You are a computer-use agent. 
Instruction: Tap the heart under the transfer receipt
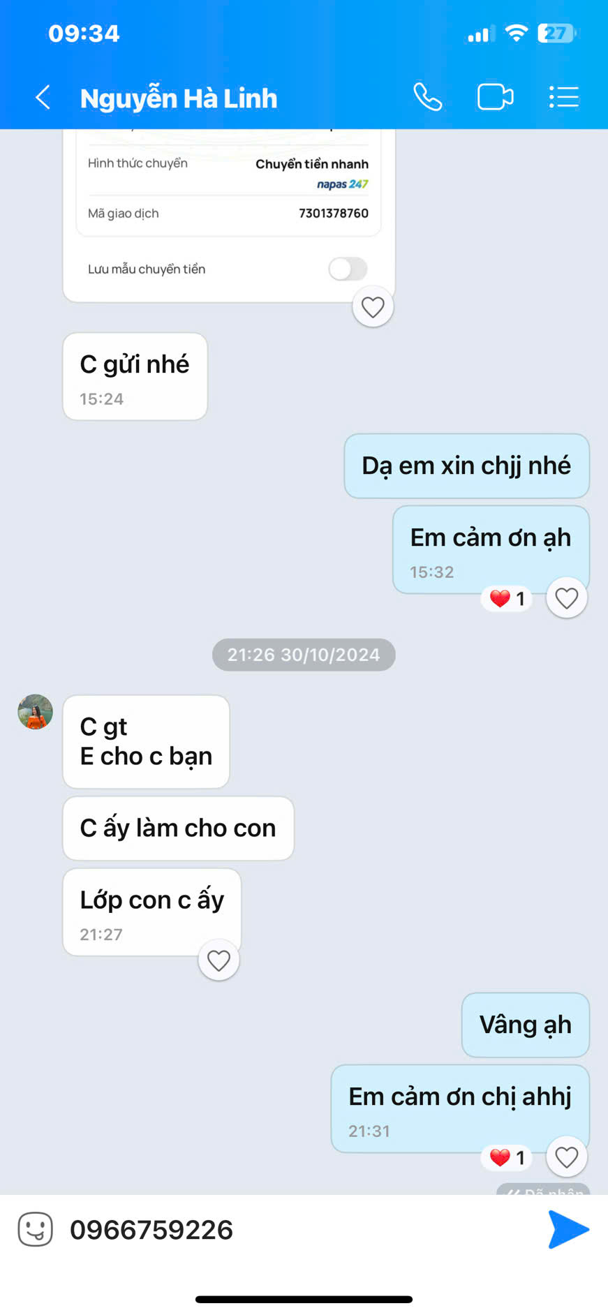point(373,307)
